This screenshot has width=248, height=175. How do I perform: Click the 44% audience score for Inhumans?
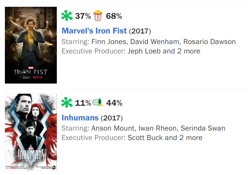[x=114, y=103]
